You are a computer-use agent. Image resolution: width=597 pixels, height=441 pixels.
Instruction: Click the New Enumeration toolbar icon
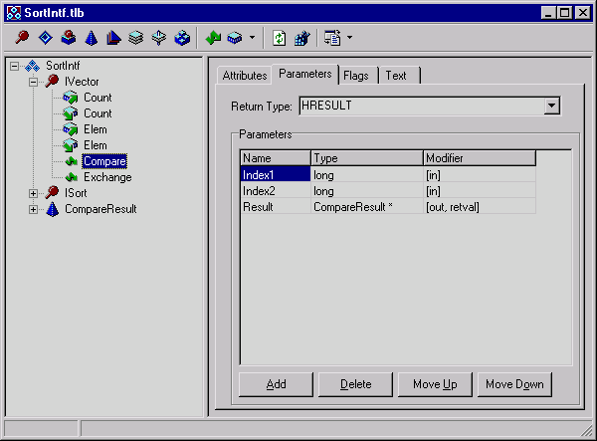[91, 39]
